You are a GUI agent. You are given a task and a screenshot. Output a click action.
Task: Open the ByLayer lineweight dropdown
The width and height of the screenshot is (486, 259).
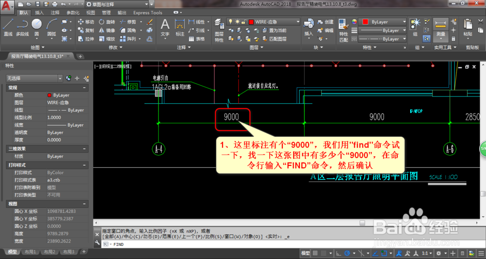point(382,31)
